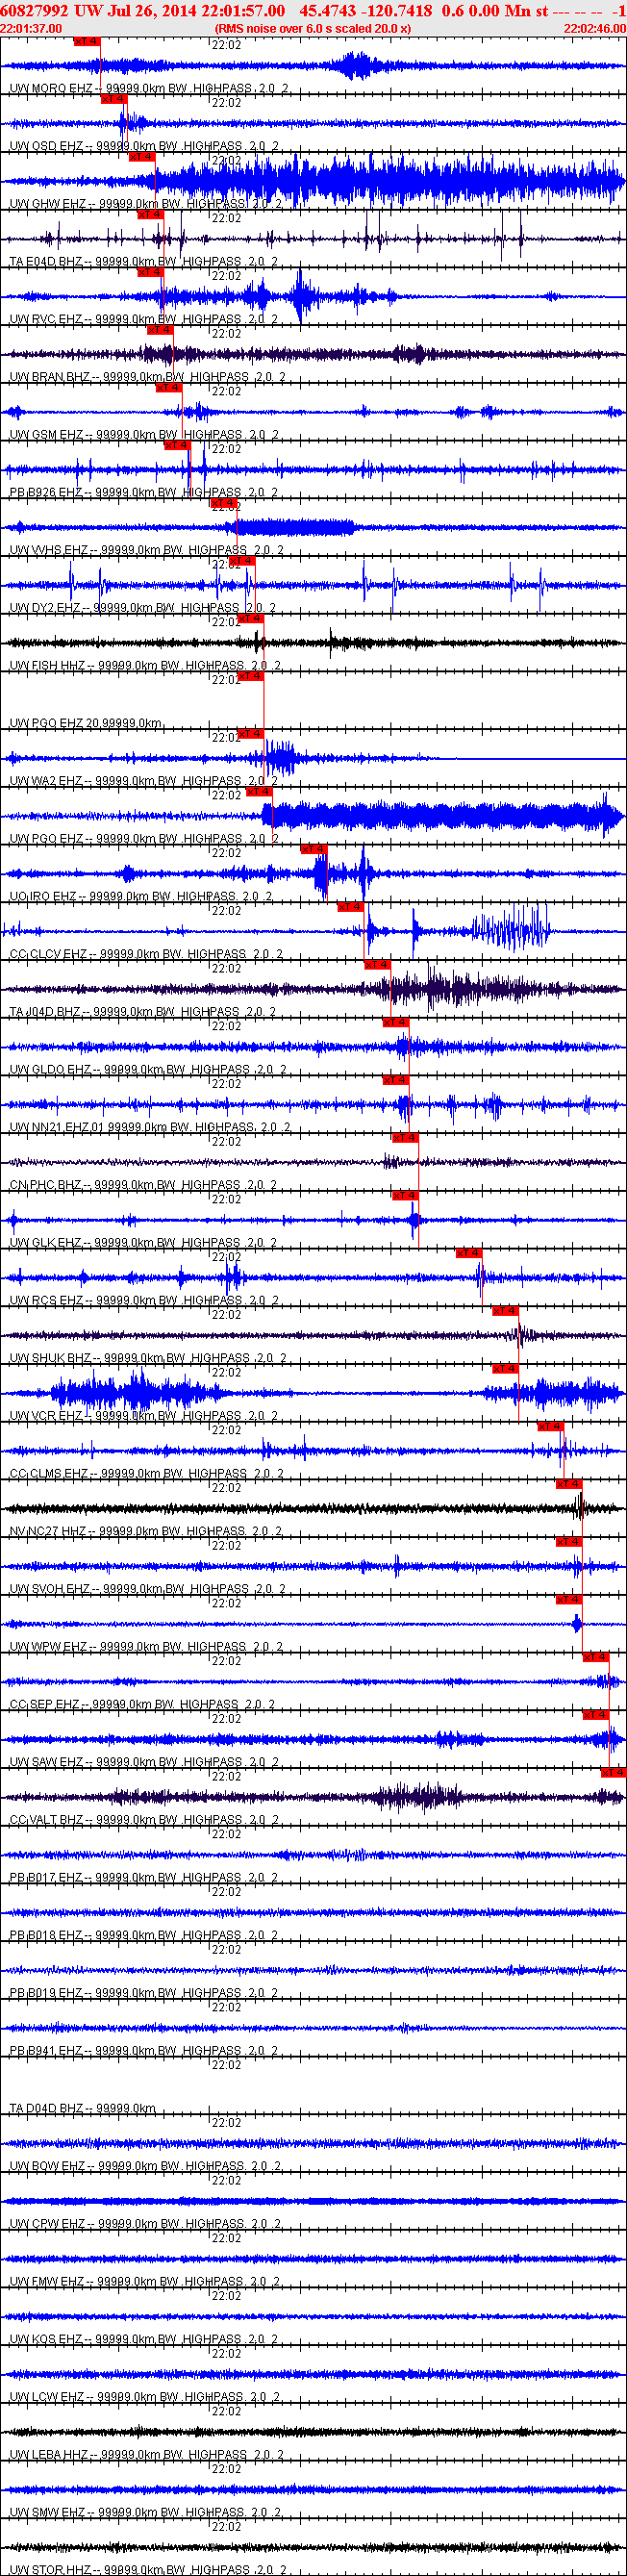Select the red pick flag on VVHS trace
This screenshot has width=627, height=2576.
[224, 503]
